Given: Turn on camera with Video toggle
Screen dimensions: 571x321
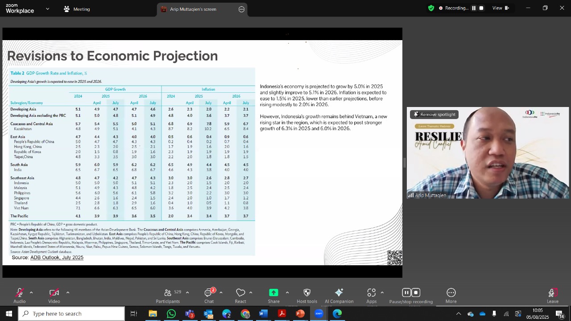Looking at the screenshot, I should pos(54,296).
